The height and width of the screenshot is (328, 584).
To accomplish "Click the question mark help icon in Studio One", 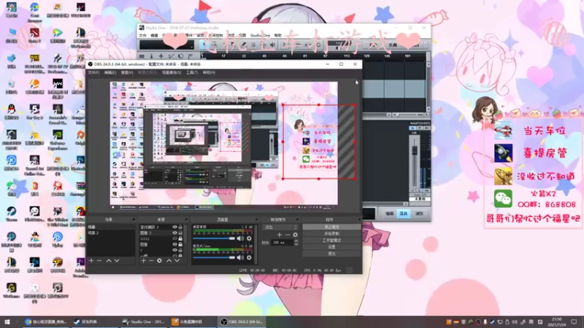I will tap(284, 45).
